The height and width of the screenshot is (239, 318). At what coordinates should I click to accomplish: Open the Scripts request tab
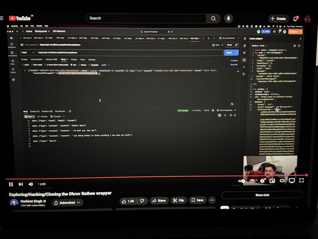[x=74, y=60]
